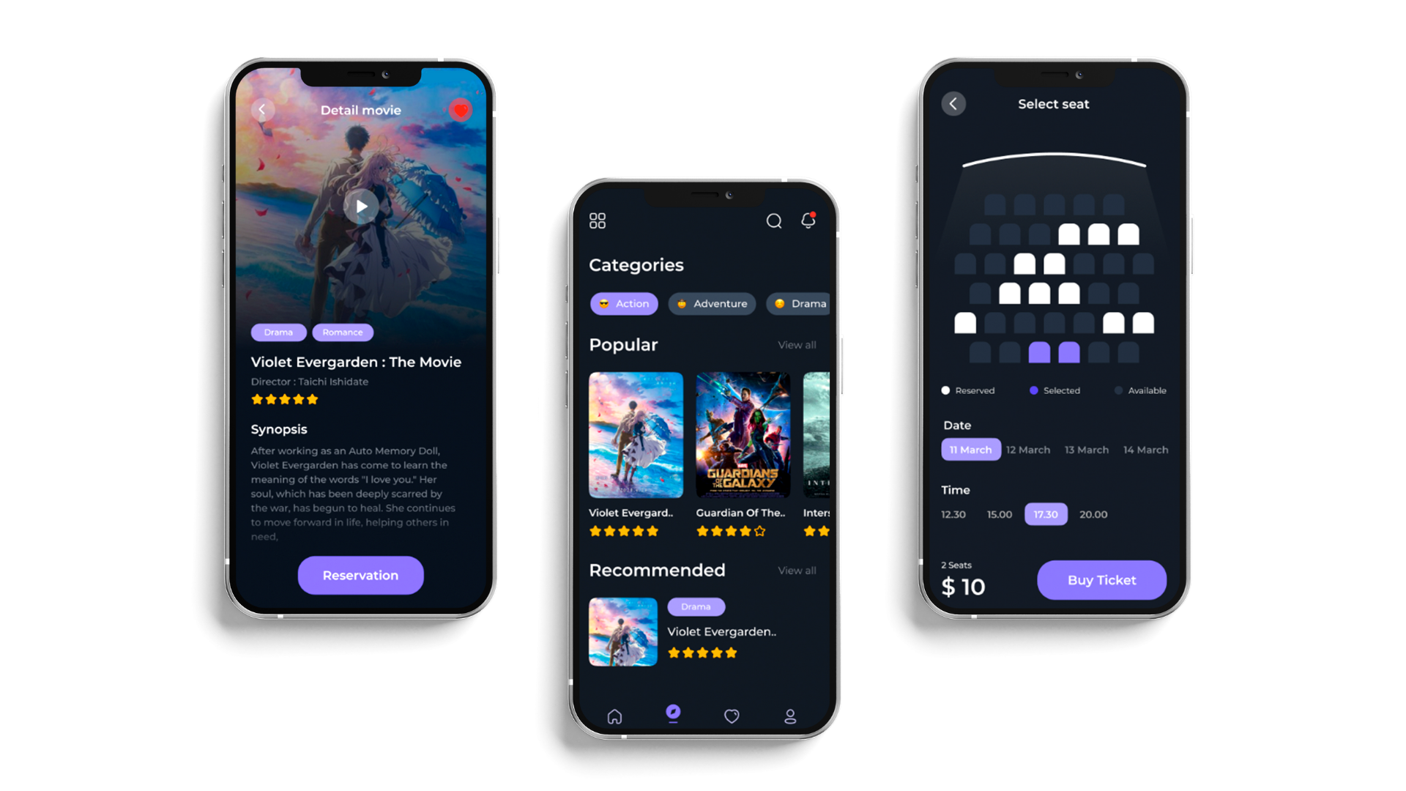1406x791 pixels.
Task: Tap the back arrow on seat selection
Action: click(x=955, y=103)
